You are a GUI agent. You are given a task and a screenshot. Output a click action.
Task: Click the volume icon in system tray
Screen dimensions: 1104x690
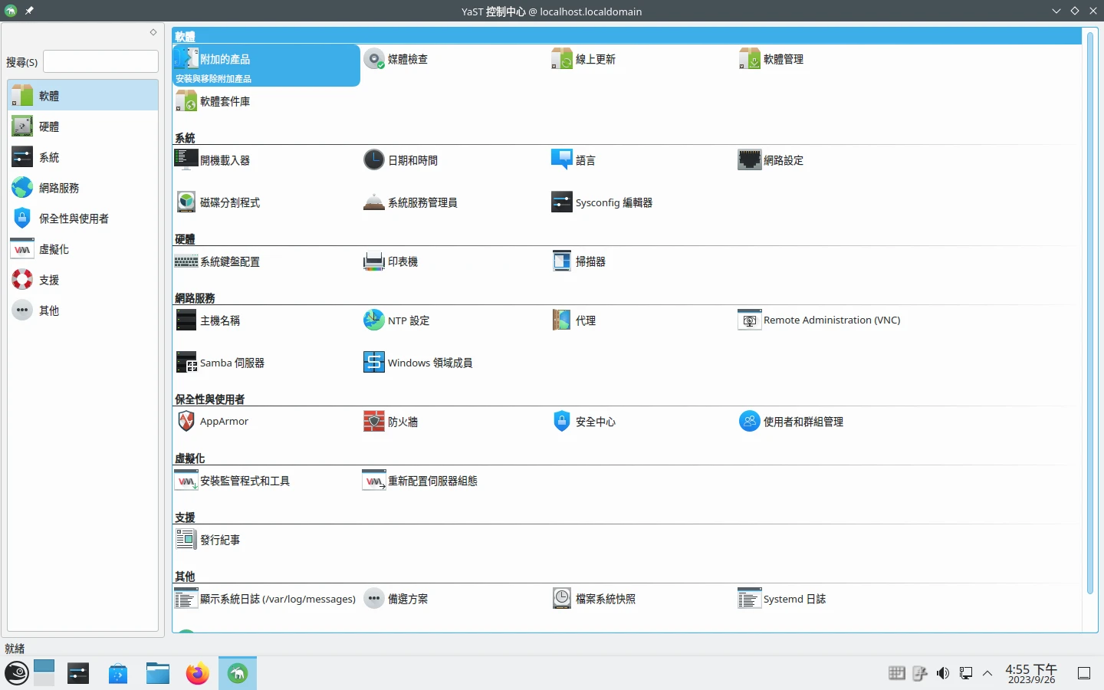point(942,673)
